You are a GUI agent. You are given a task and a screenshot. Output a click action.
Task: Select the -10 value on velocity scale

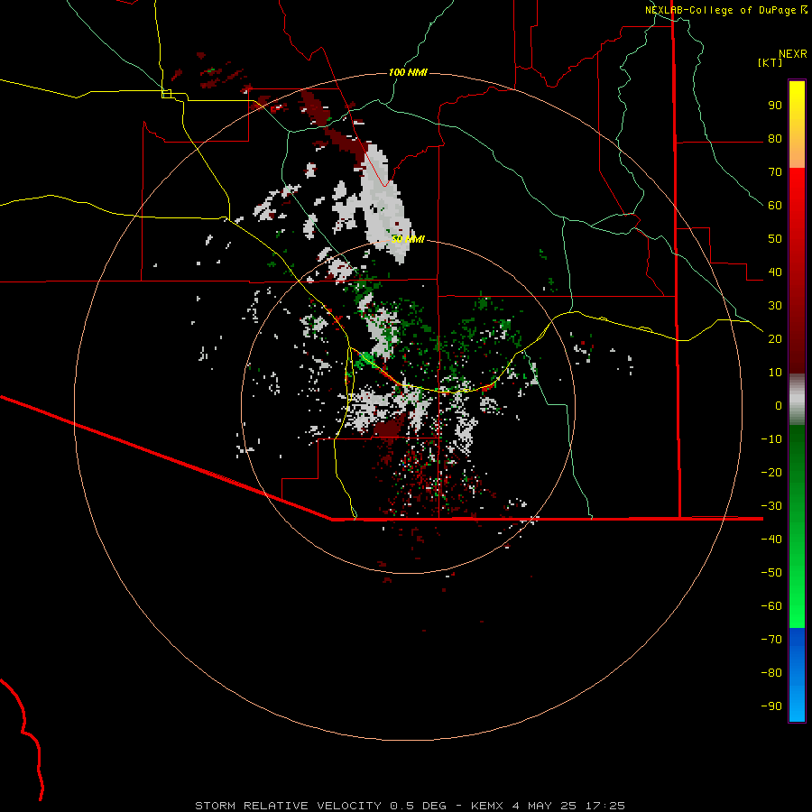[771, 439]
